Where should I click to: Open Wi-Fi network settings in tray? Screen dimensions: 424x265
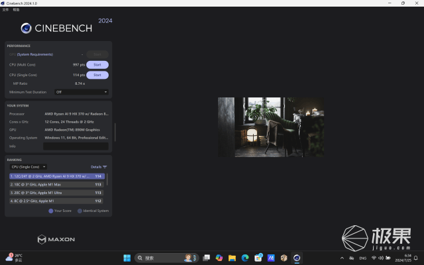tap(374, 258)
